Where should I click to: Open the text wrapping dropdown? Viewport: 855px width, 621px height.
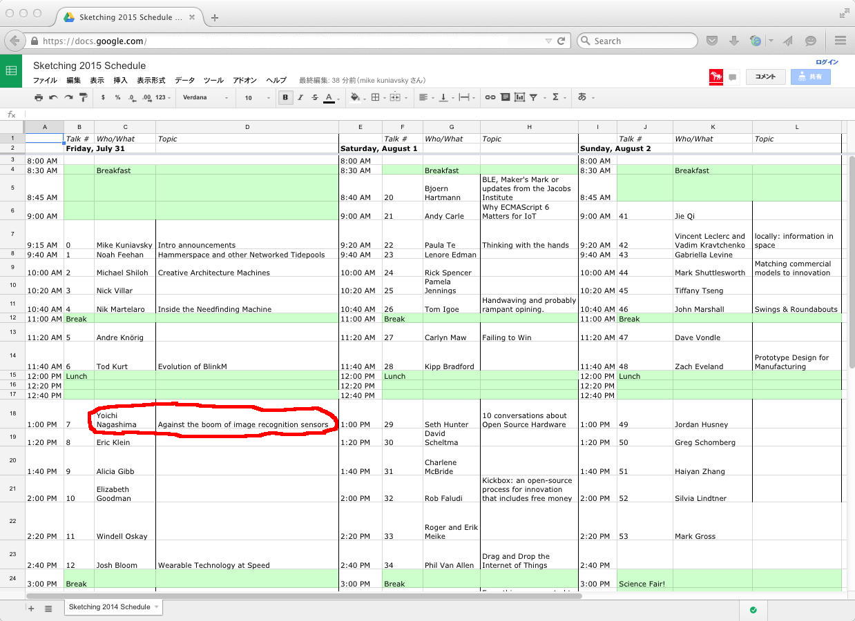pos(467,98)
